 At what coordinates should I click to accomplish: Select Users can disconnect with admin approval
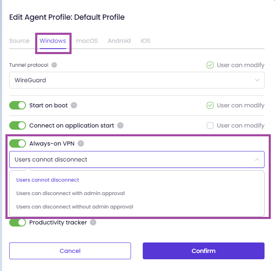70,193
